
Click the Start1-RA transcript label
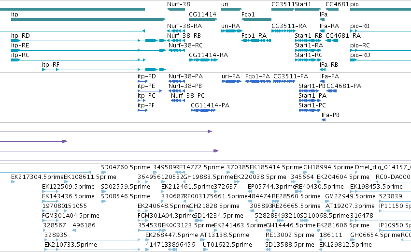(x=309, y=45)
